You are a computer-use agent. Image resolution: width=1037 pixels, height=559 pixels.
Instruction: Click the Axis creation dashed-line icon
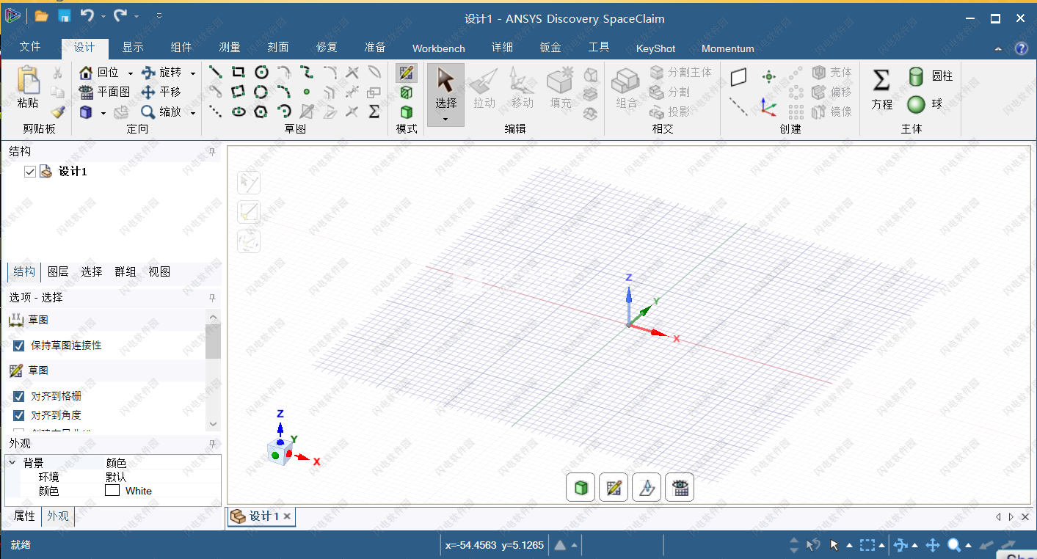coord(738,107)
